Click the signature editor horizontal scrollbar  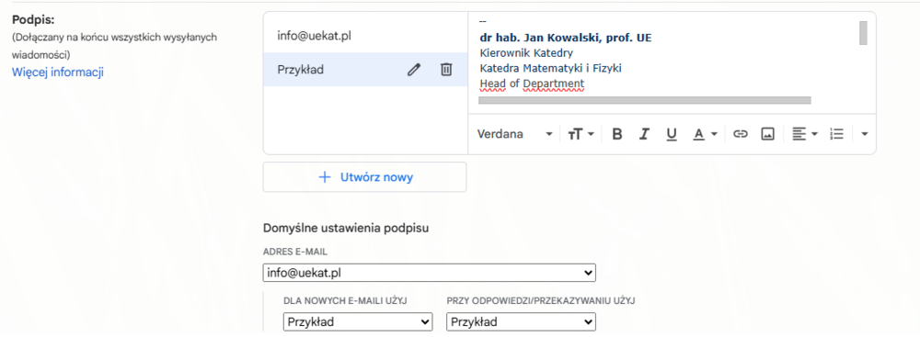click(x=645, y=100)
